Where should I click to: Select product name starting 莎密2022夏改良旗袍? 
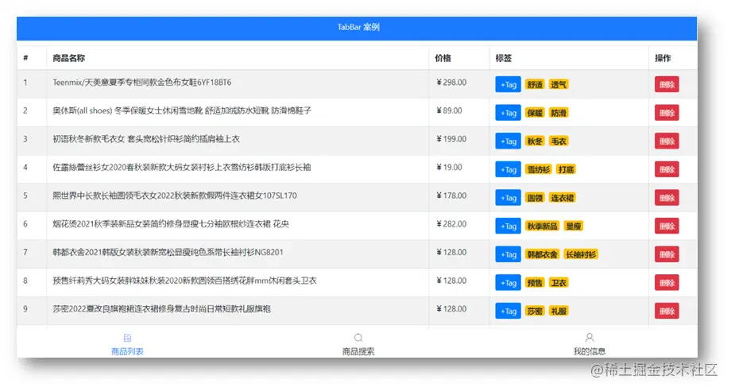161,309
